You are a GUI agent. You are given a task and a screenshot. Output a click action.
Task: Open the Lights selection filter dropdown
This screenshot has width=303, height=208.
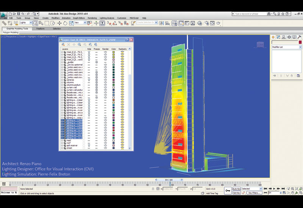[x=26, y=23]
